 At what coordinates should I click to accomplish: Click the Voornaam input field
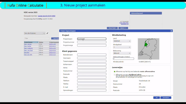tap(92, 58)
